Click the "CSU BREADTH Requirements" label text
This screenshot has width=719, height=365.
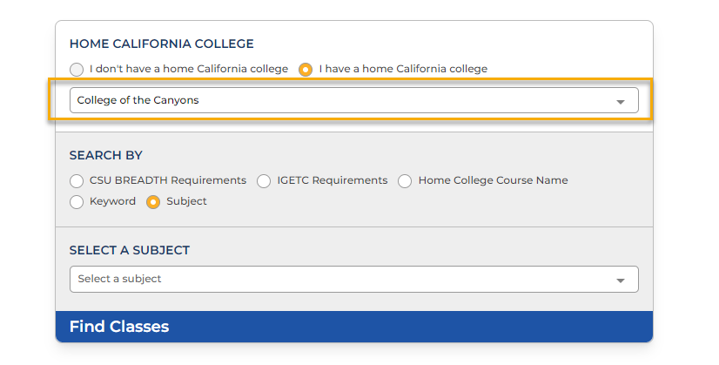tap(168, 180)
